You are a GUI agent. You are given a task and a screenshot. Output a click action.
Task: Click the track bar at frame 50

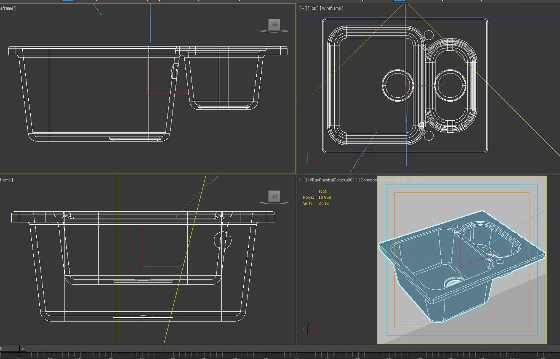296,356
